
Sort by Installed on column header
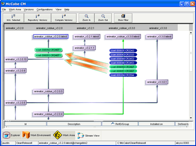pos(156,124)
